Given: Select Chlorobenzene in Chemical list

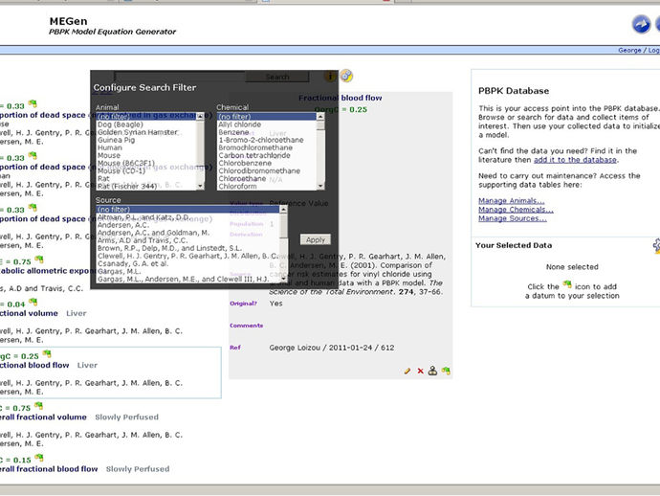Looking at the screenshot, I should point(267,163).
